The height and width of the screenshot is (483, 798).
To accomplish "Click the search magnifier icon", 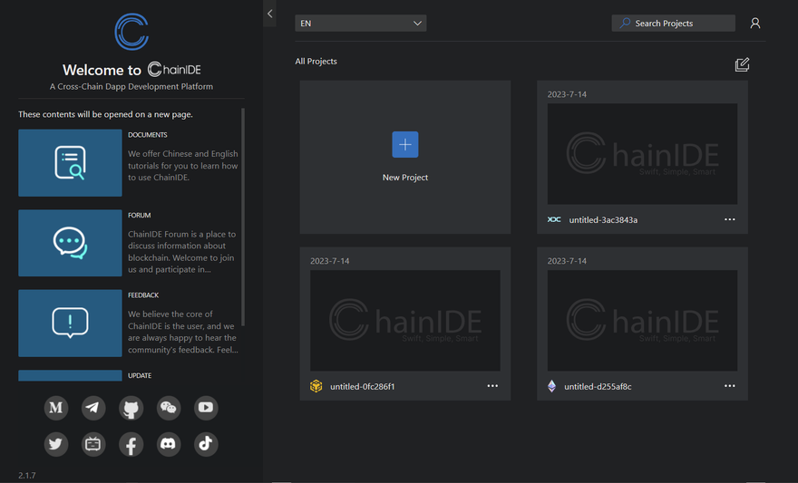I will point(625,24).
